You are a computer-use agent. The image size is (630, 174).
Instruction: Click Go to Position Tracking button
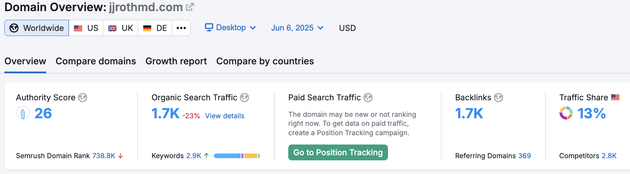(338, 152)
